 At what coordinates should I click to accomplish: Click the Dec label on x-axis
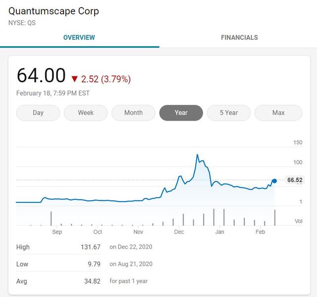pyautogui.click(x=179, y=232)
